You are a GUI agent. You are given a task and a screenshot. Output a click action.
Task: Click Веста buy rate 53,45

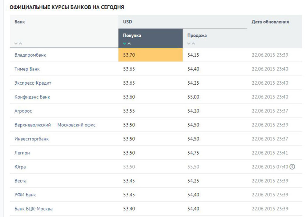point(129,181)
